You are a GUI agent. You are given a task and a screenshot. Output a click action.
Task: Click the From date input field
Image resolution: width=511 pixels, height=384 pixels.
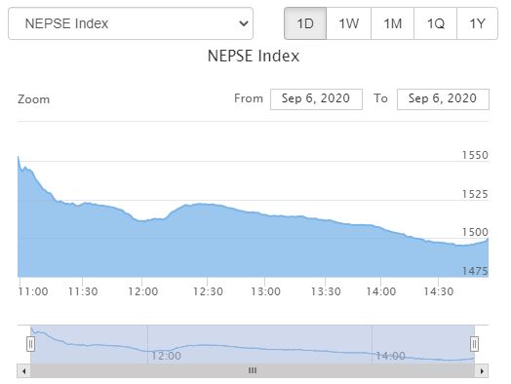tap(316, 99)
